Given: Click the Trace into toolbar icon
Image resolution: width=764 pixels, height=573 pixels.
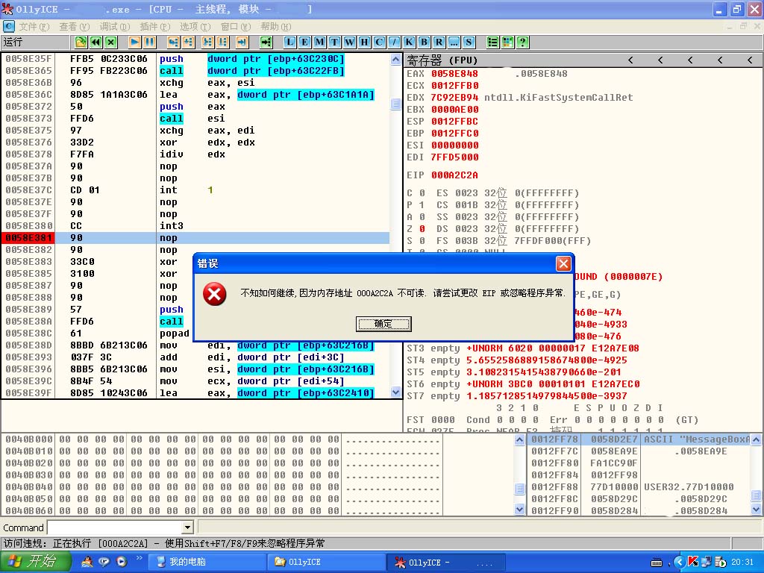Looking at the screenshot, I should (x=208, y=43).
